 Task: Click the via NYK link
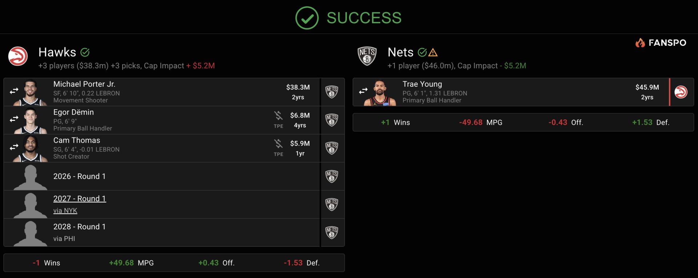click(65, 210)
